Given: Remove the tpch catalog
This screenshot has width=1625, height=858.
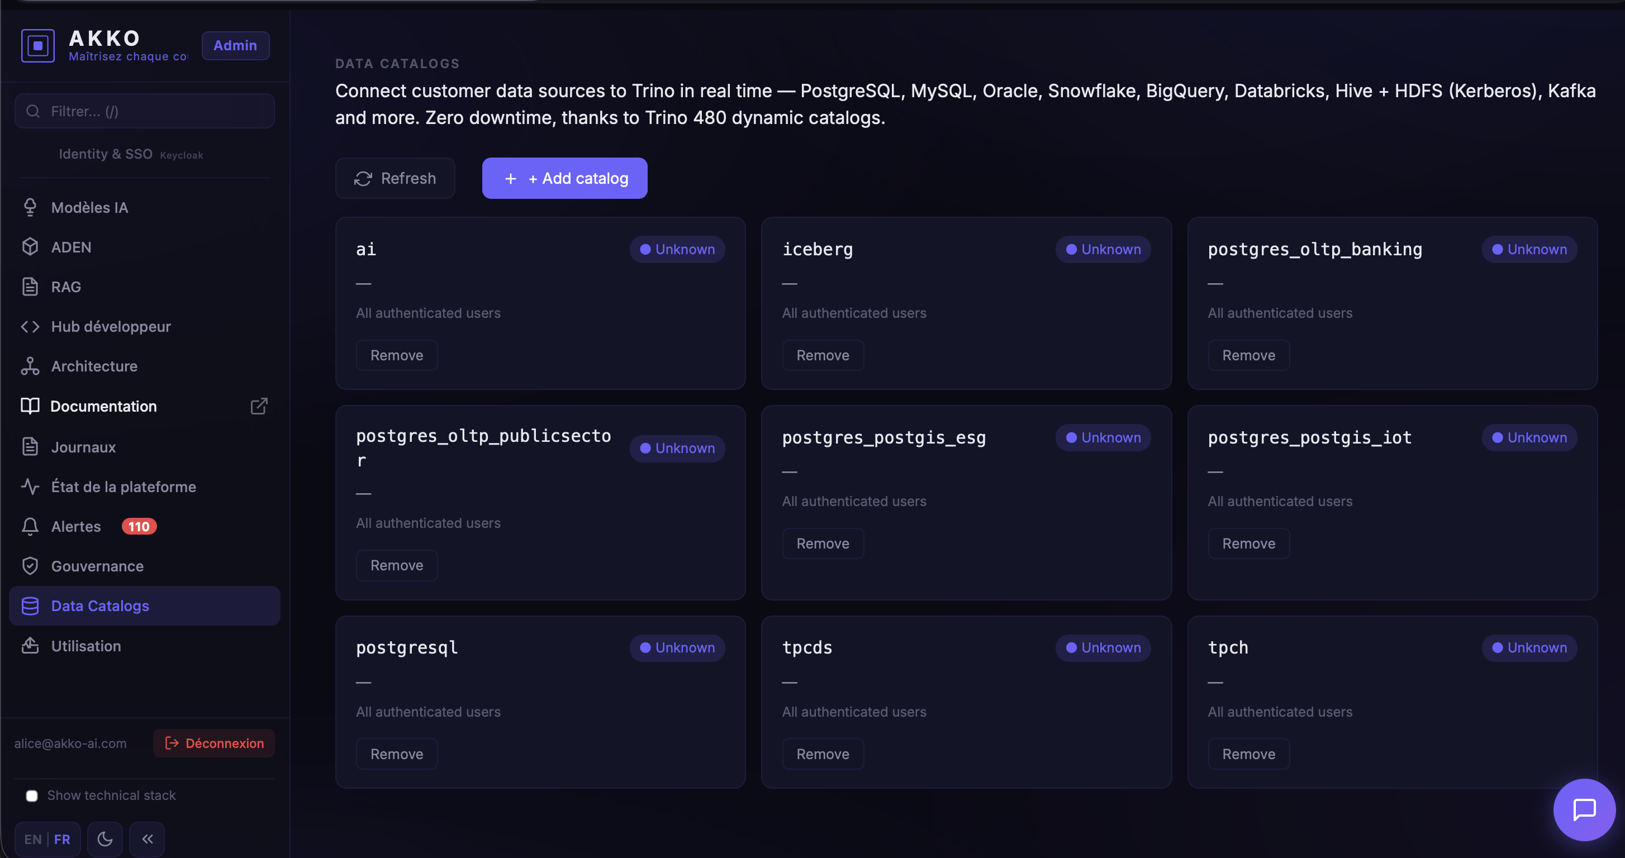Looking at the screenshot, I should click(x=1248, y=754).
